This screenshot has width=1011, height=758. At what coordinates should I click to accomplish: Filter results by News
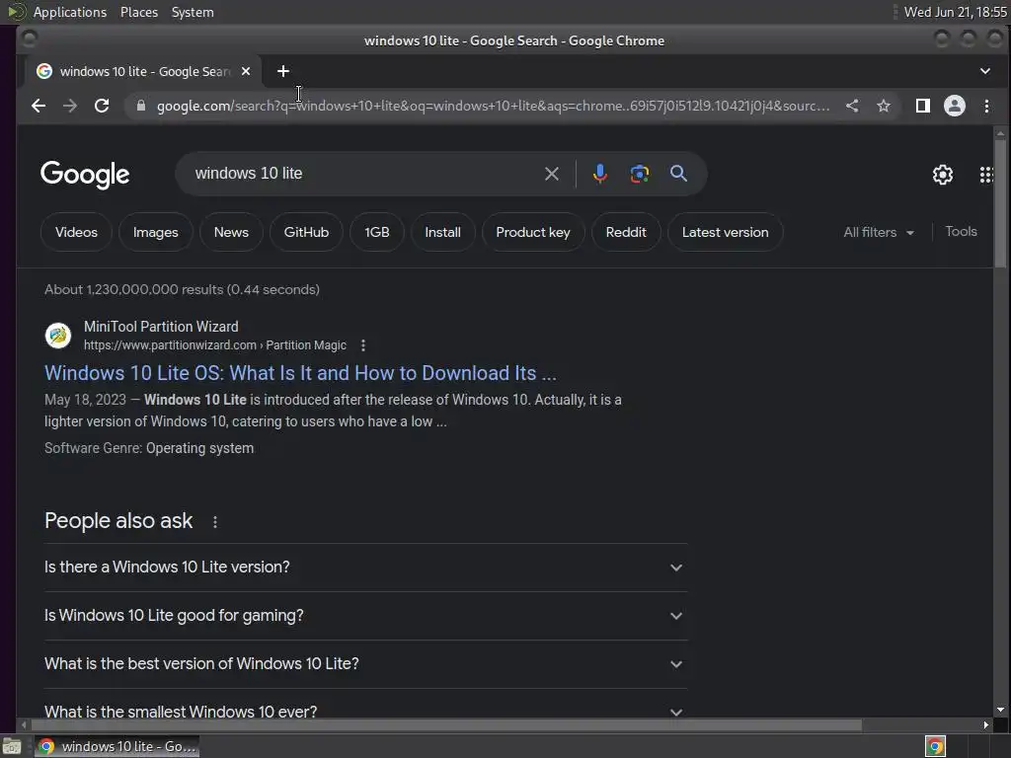[x=231, y=232]
